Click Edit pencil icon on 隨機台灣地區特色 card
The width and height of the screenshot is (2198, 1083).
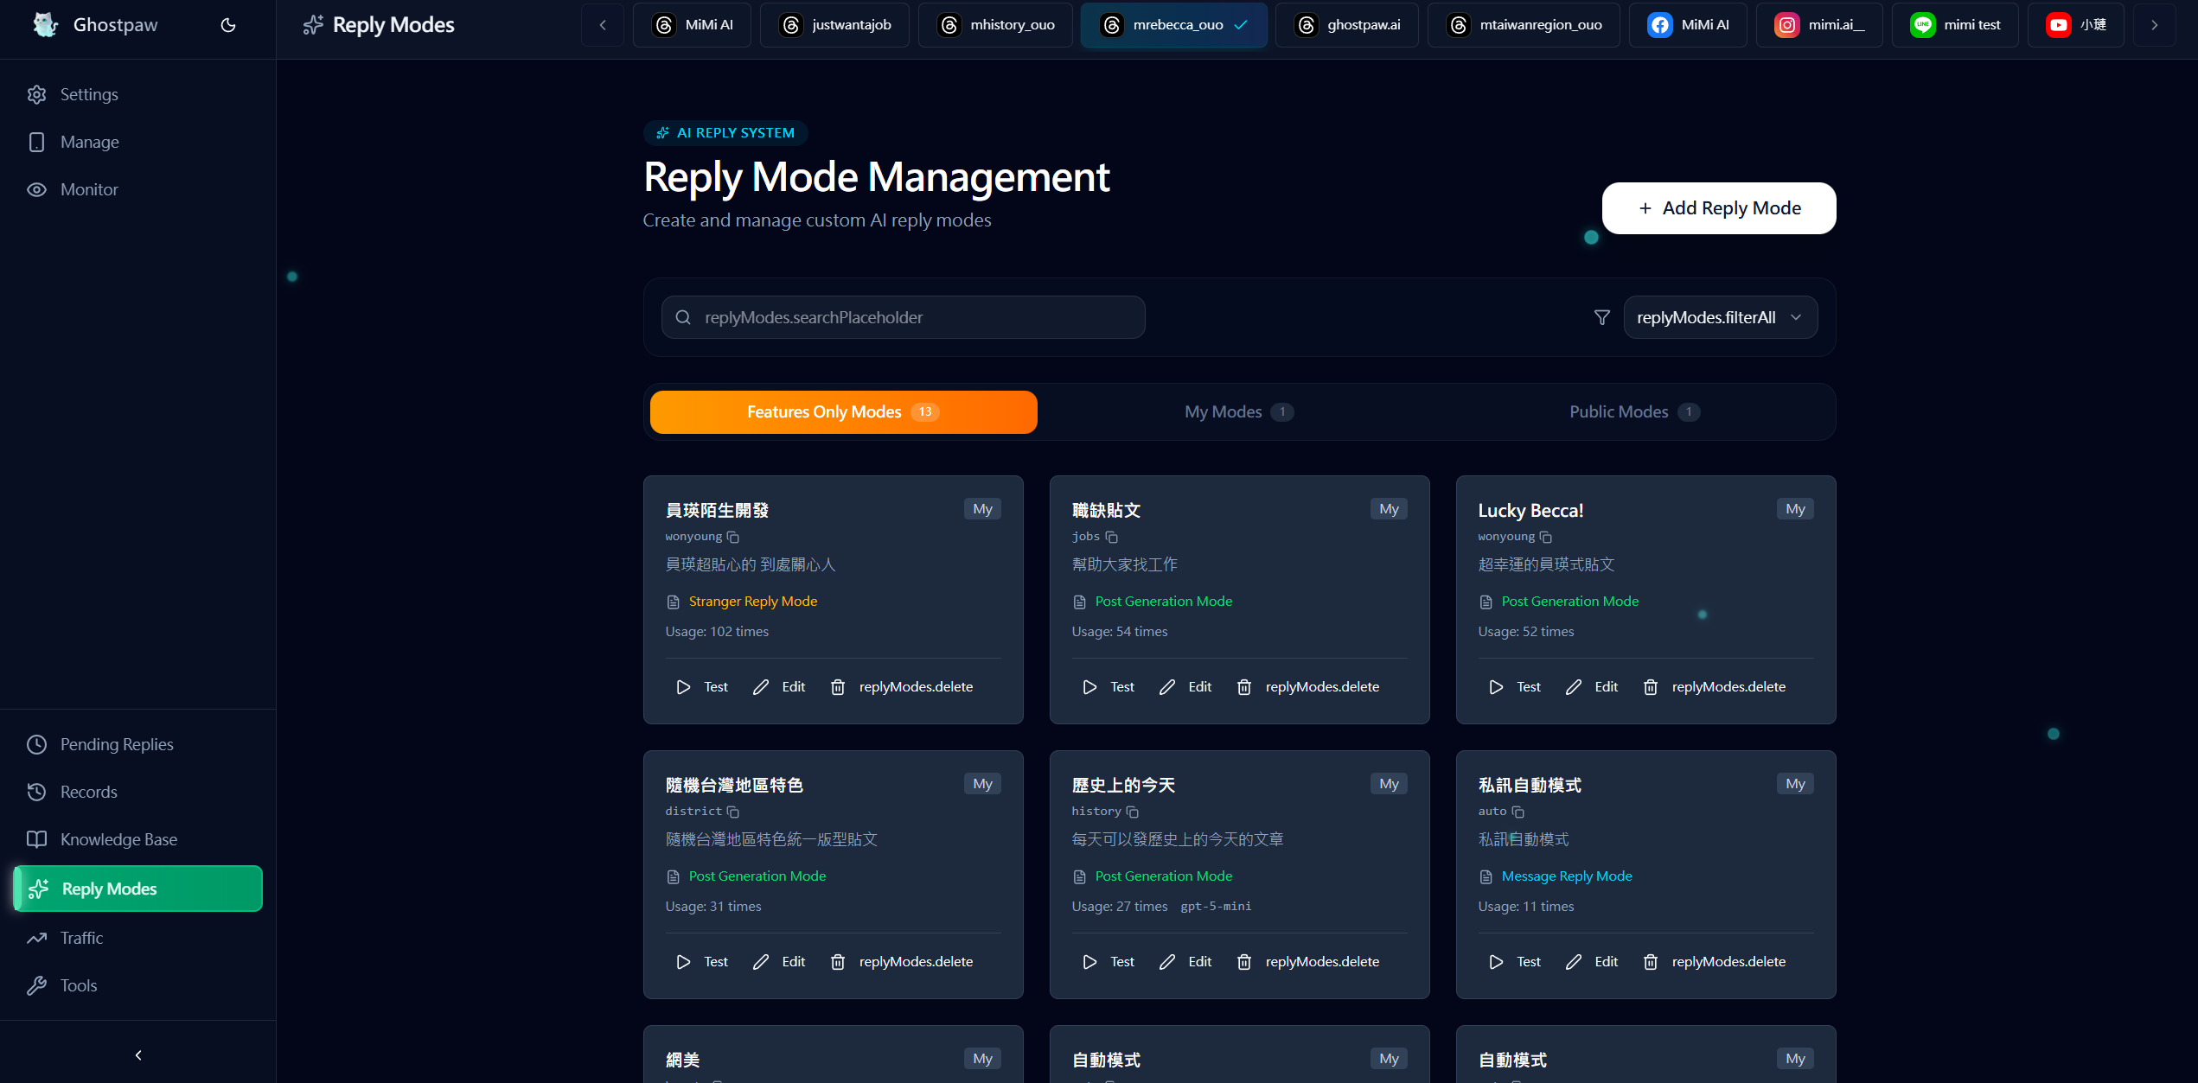coord(761,962)
